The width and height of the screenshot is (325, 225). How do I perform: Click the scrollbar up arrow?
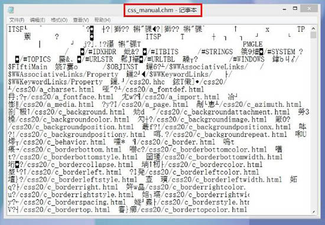(x=313, y=28)
